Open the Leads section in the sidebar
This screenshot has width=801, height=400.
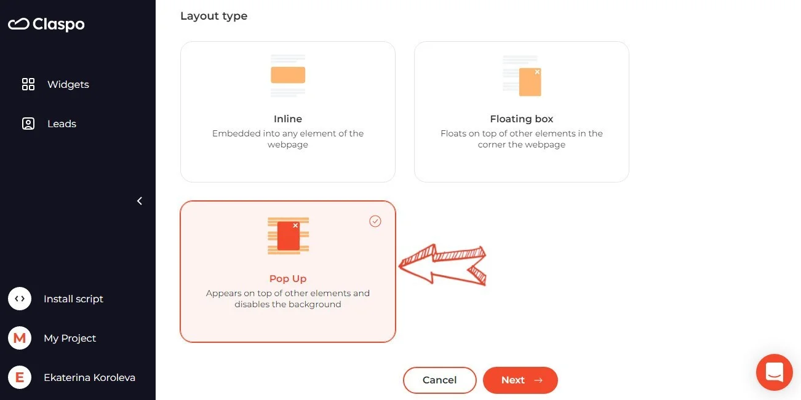pyautogui.click(x=62, y=124)
